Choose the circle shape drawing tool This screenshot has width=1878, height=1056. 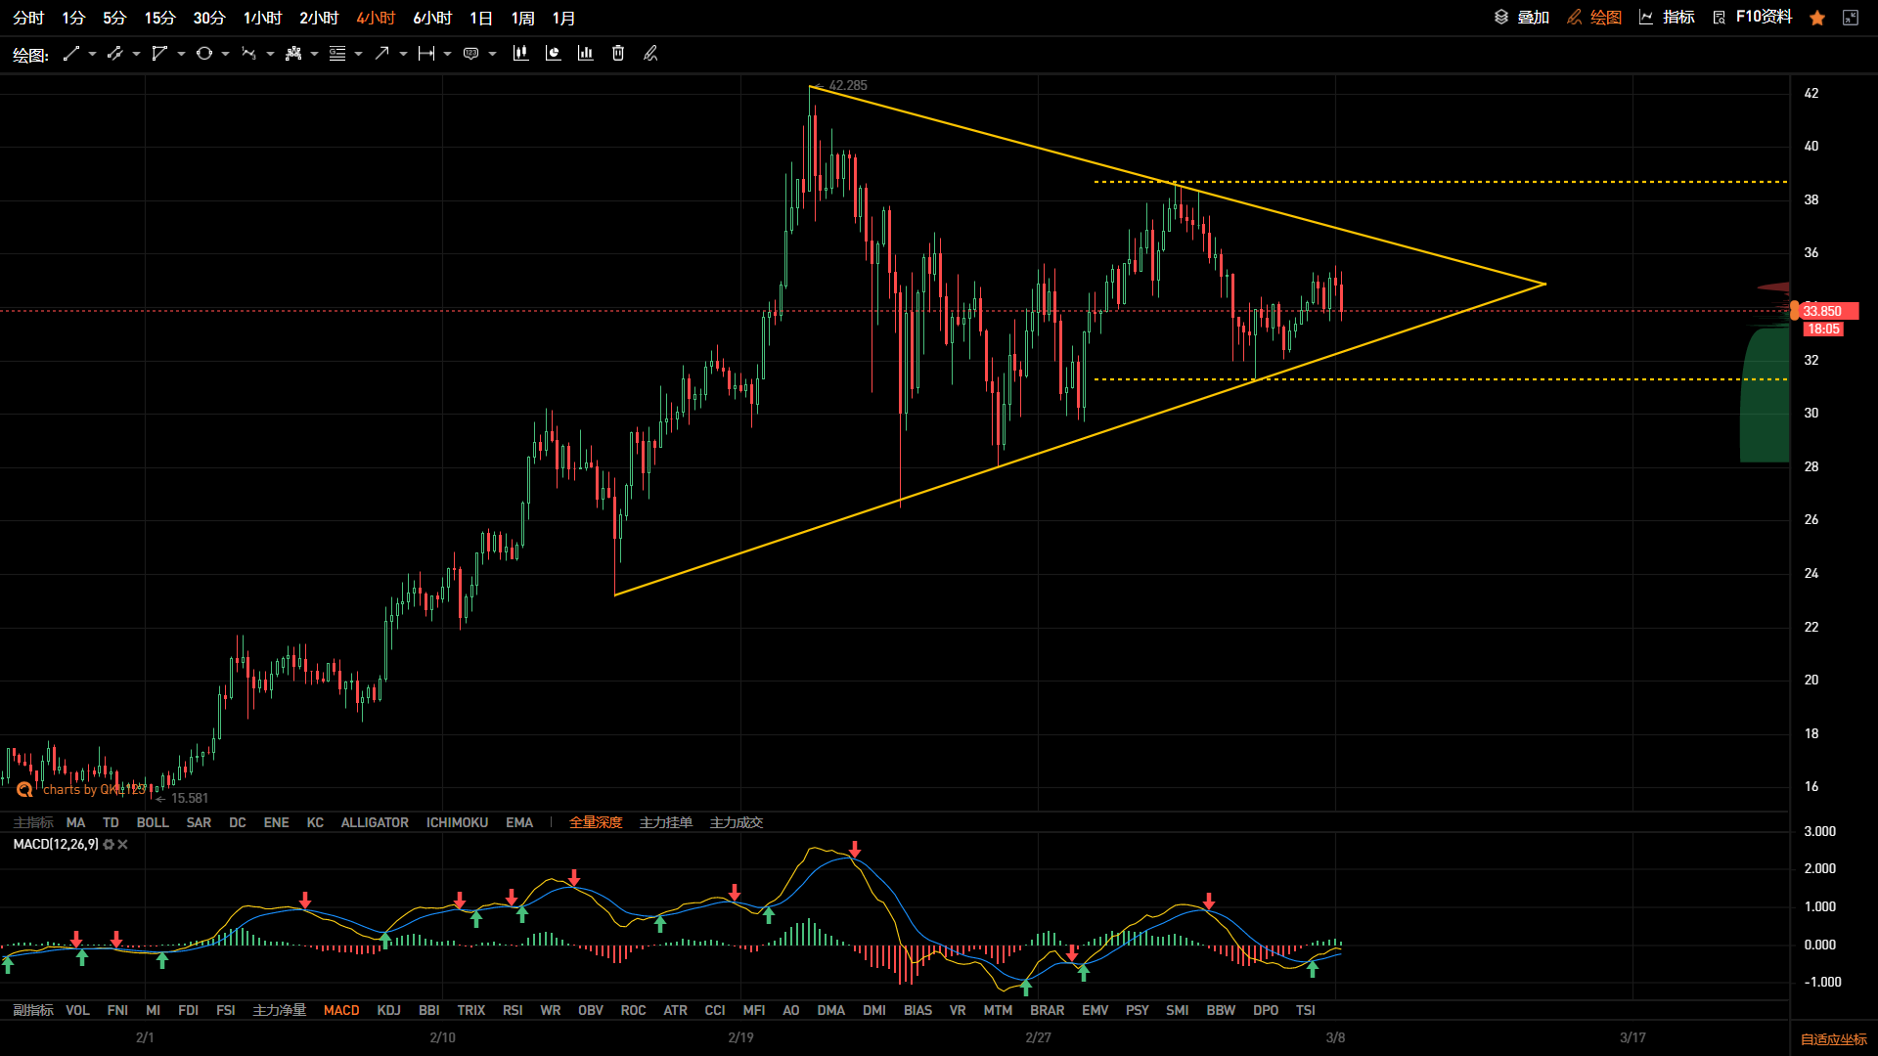coord(203,54)
